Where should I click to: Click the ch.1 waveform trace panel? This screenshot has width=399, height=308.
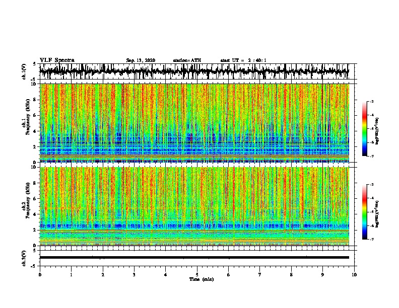[x=197, y=71]
